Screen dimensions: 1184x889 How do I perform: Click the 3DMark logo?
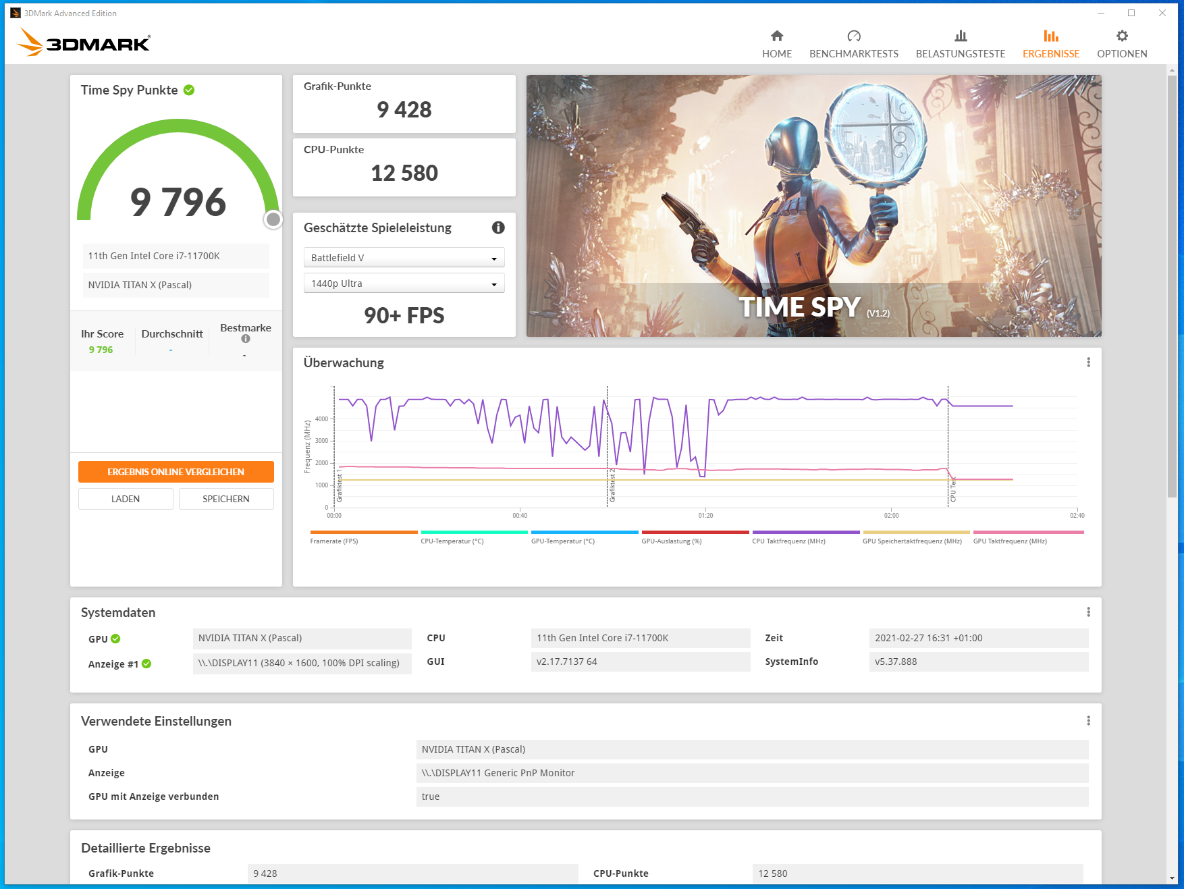84,42
